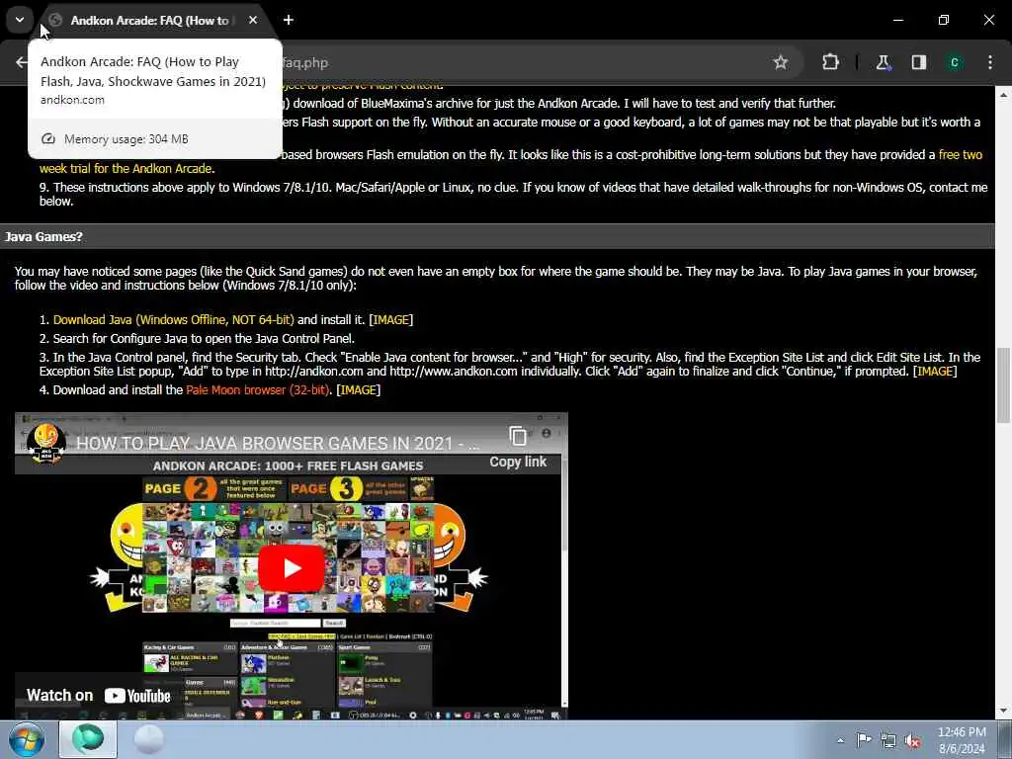Image resolution: width=1012 pixels, height=759 pixels.
Task: Toggle the browser side panel
Action: (918, 62)
